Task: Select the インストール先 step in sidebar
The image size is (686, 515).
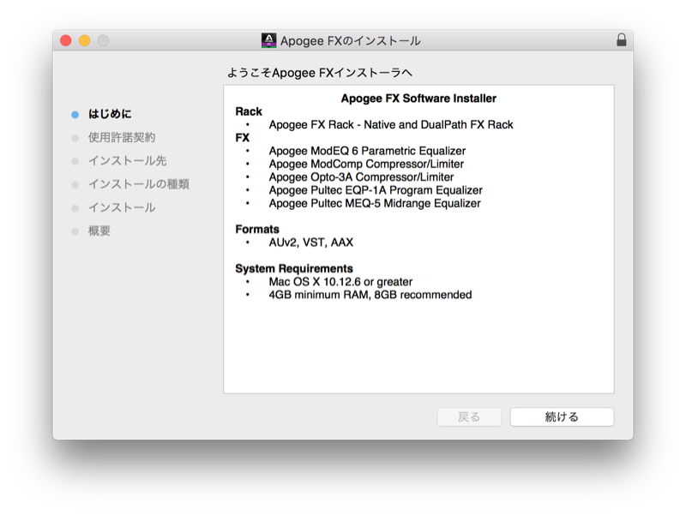Action: coord(127,161)
